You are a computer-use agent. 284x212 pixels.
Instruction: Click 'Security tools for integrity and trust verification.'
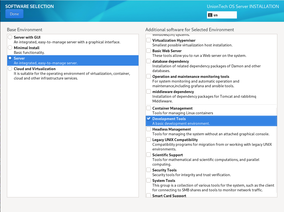(191, 175)
